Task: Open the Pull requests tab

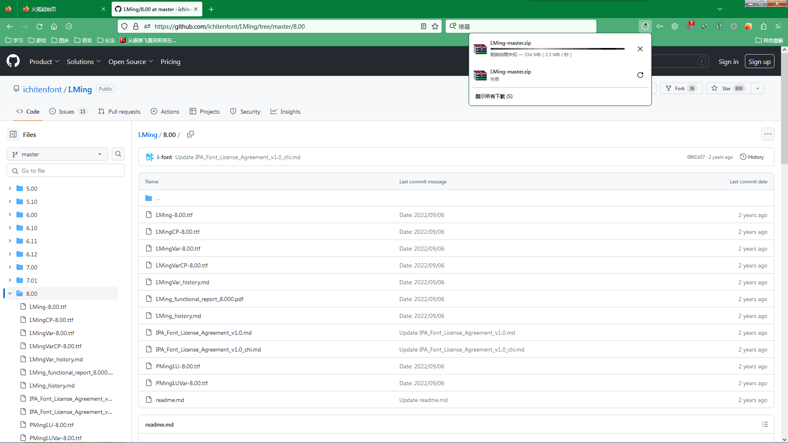Action: click(119, 112)
